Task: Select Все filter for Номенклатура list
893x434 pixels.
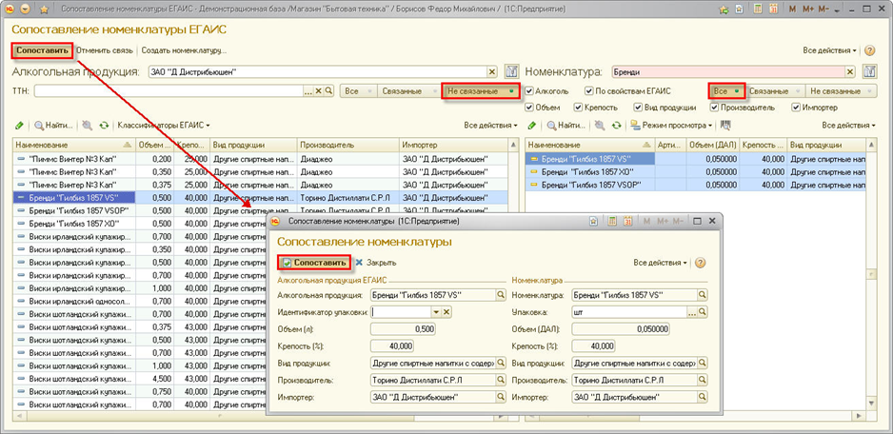Action: [727, 91]
